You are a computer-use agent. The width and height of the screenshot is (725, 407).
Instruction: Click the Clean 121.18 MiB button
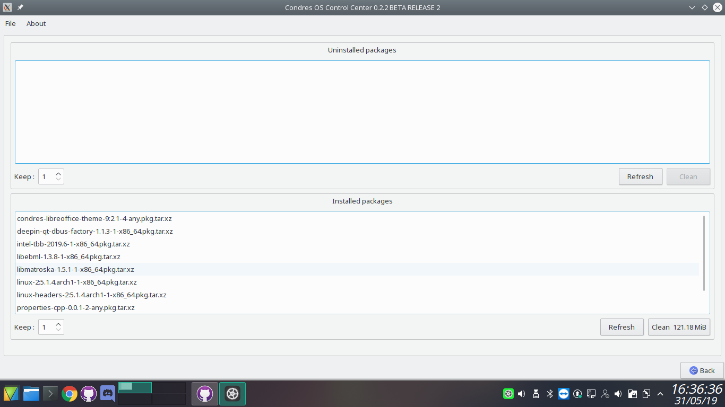click(679, 327)
